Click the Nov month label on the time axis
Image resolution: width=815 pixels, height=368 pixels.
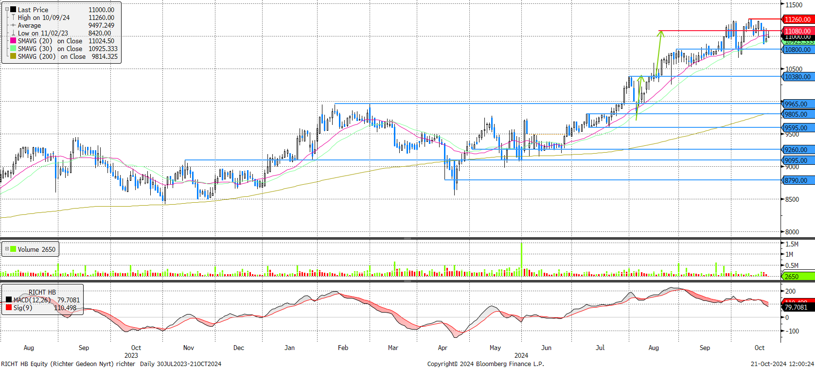point(189,348)
